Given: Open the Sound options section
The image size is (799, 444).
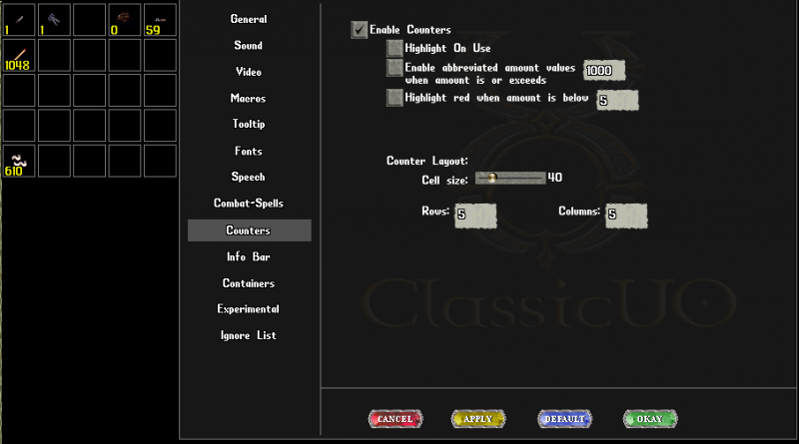Looking at the screenshot, I should (x=249, y=46).
